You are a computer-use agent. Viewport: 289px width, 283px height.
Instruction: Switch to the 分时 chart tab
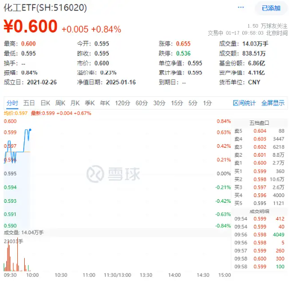tap(12, 103)
